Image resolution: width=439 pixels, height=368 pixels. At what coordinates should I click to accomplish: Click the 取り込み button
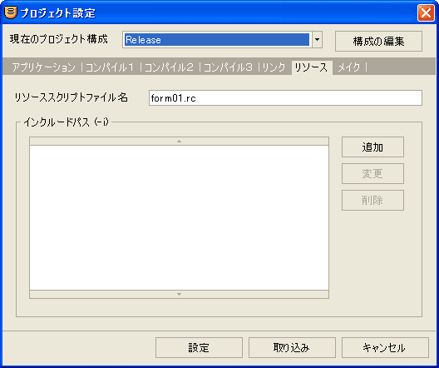coord(292,347)
